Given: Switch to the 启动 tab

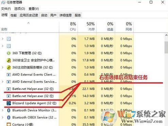Looking at the screenshot, I should pos(44,15).
